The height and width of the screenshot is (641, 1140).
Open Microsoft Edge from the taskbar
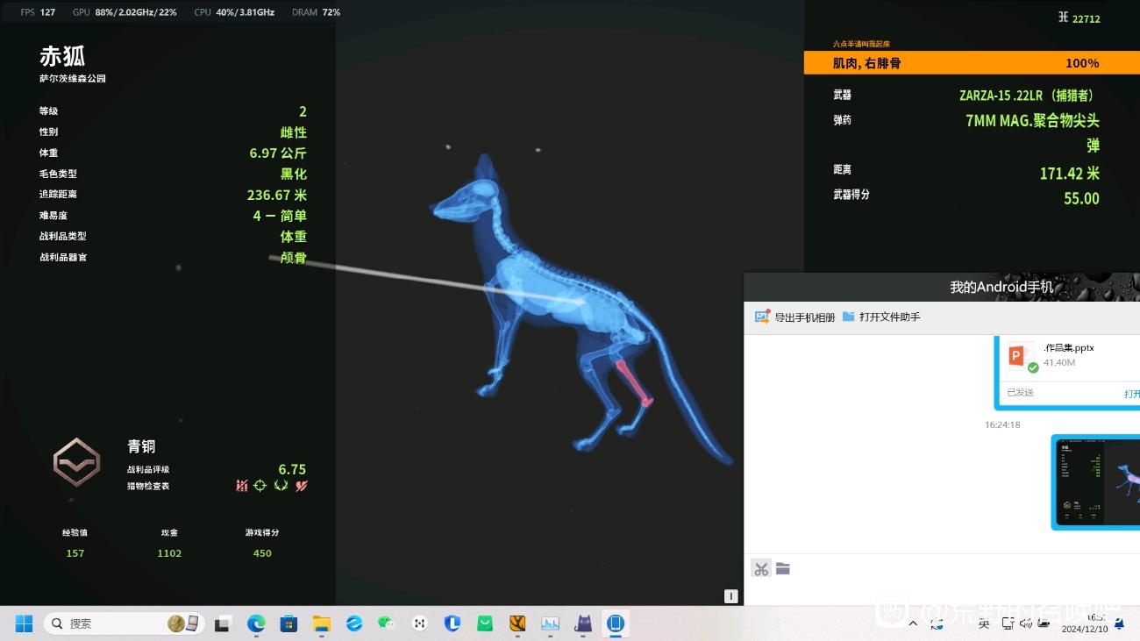click(256, 623)
